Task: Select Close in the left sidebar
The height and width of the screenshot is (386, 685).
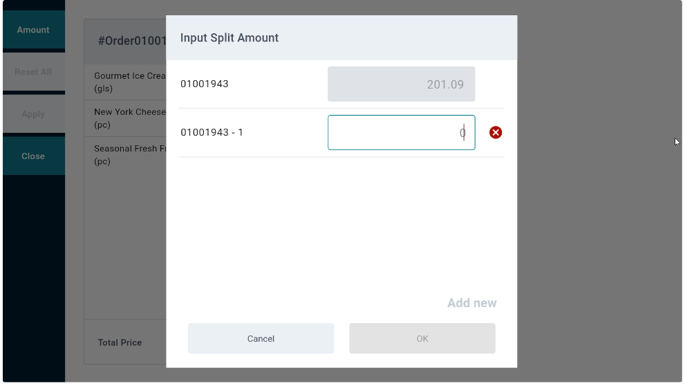Action: pos(33,156)
